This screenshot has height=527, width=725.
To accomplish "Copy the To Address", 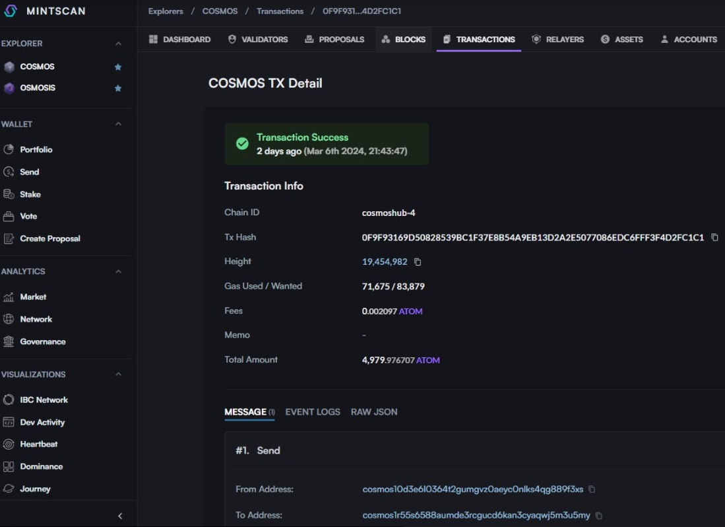I will click(x=599, y=515).
